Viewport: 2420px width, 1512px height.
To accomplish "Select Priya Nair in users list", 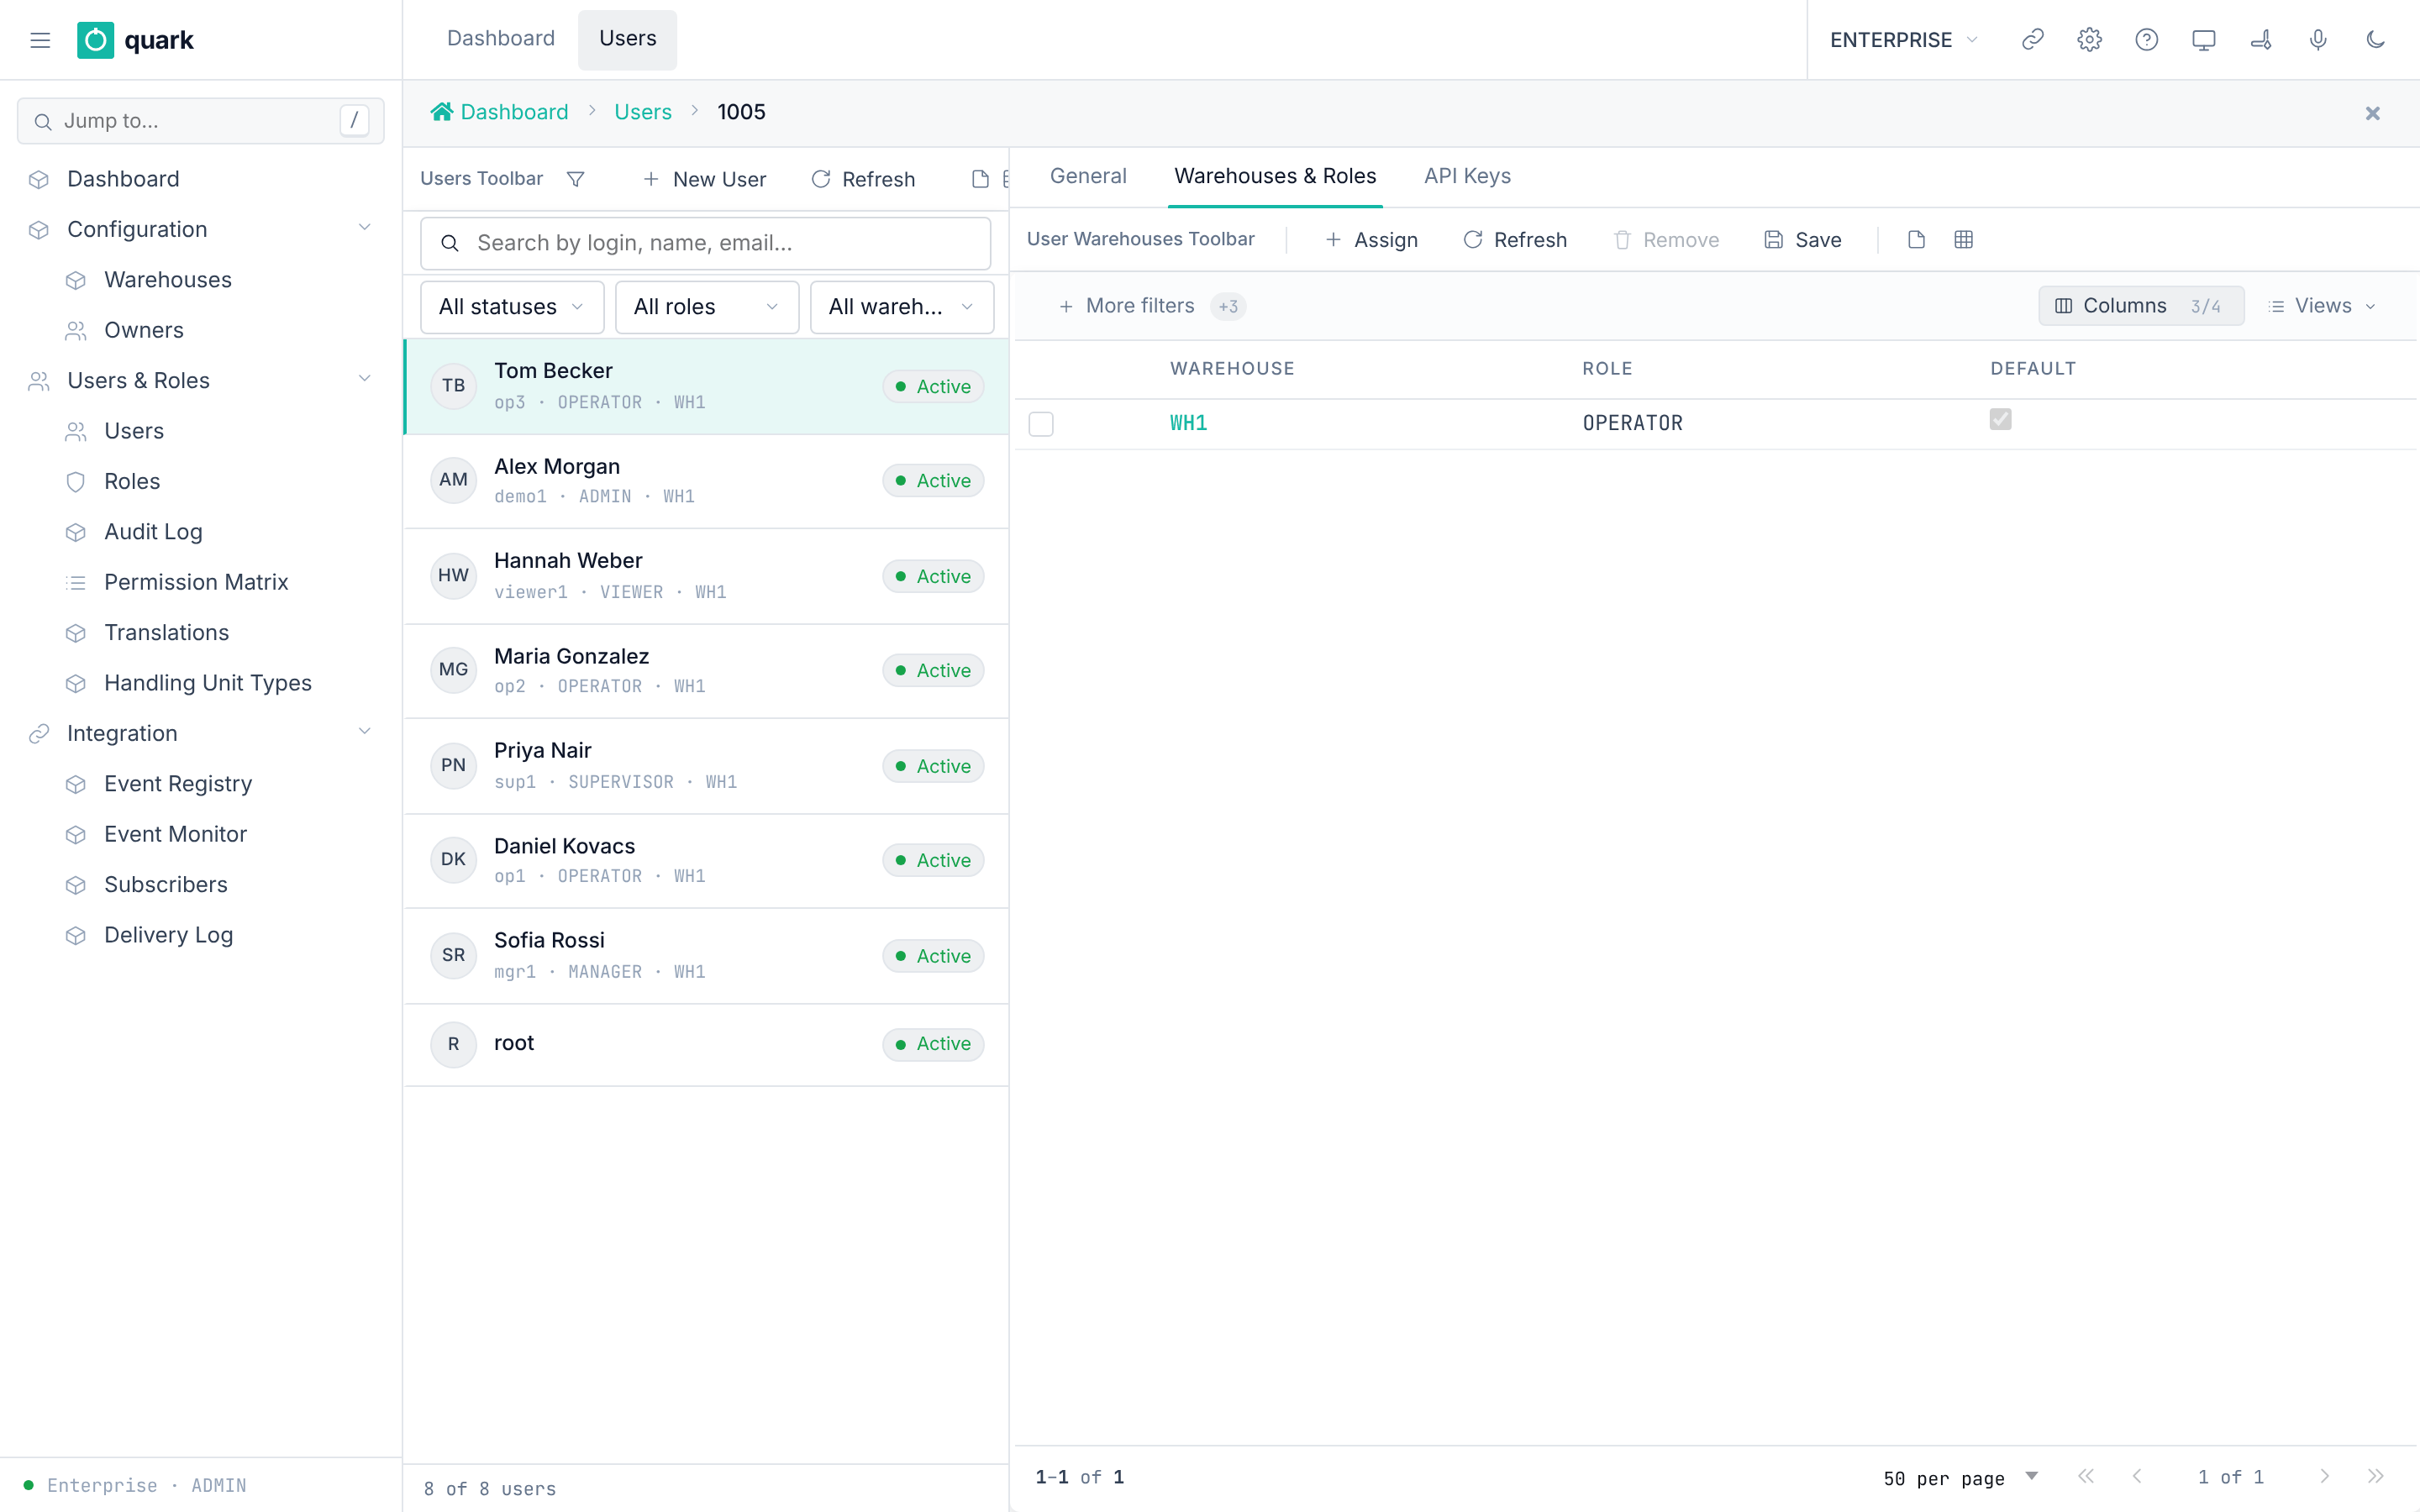I will (706, 766).
